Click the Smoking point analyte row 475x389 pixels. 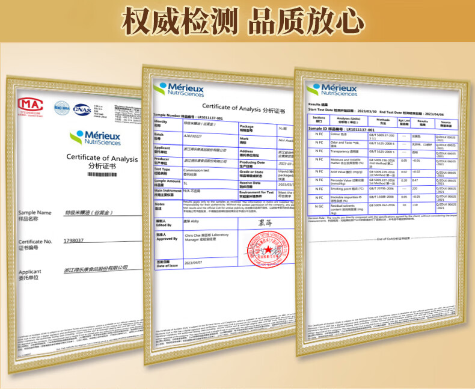point(382,190)
